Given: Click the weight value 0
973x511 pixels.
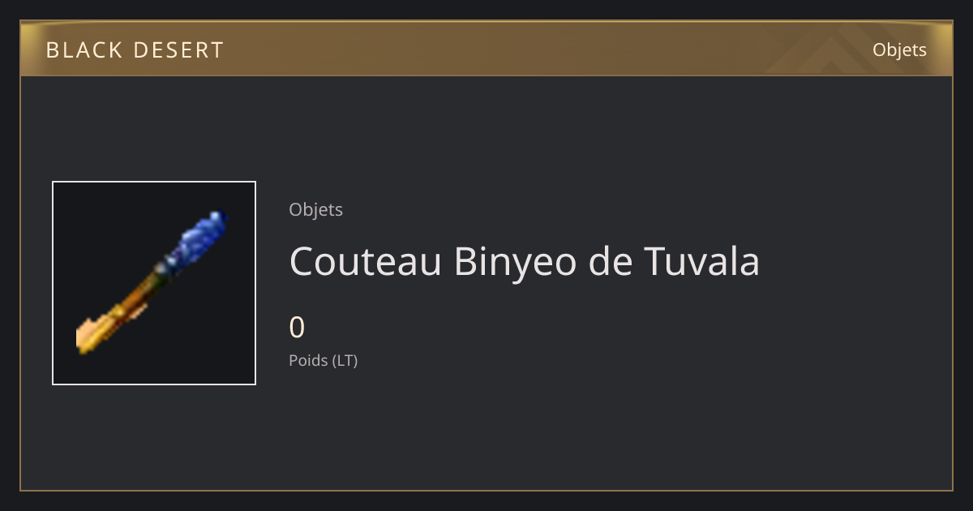Looking at the screenshot, I should 297,328.
